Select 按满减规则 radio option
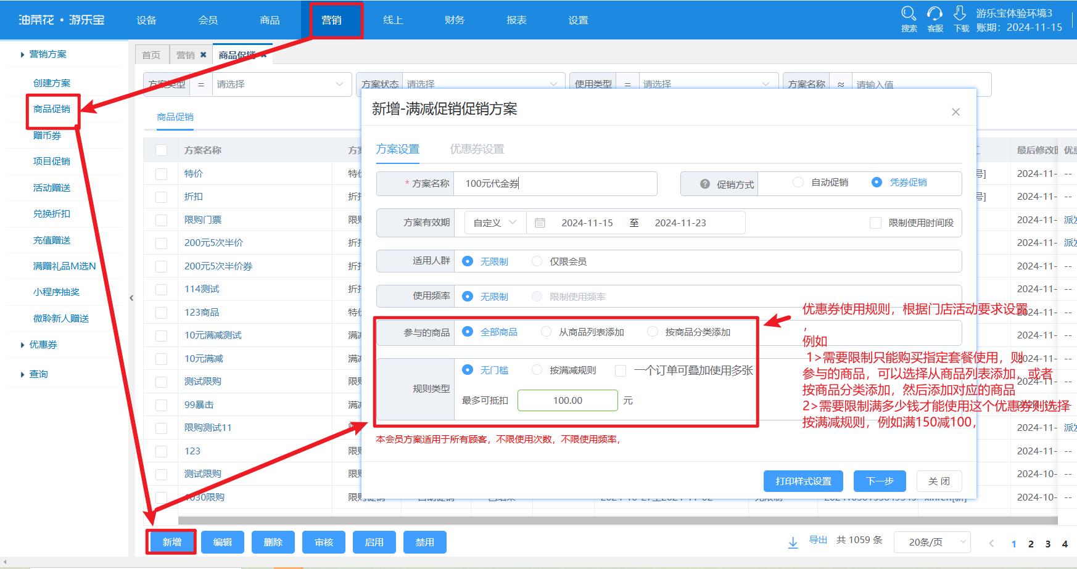Viewport: 1077px width, 569px height. pyautogui.click(x=537, y=370)
